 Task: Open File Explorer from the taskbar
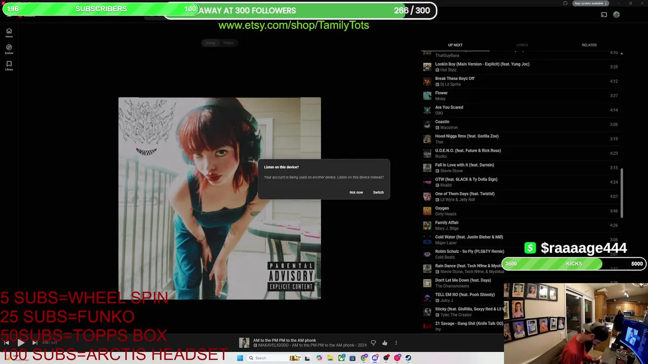click(x=330, y=358)
